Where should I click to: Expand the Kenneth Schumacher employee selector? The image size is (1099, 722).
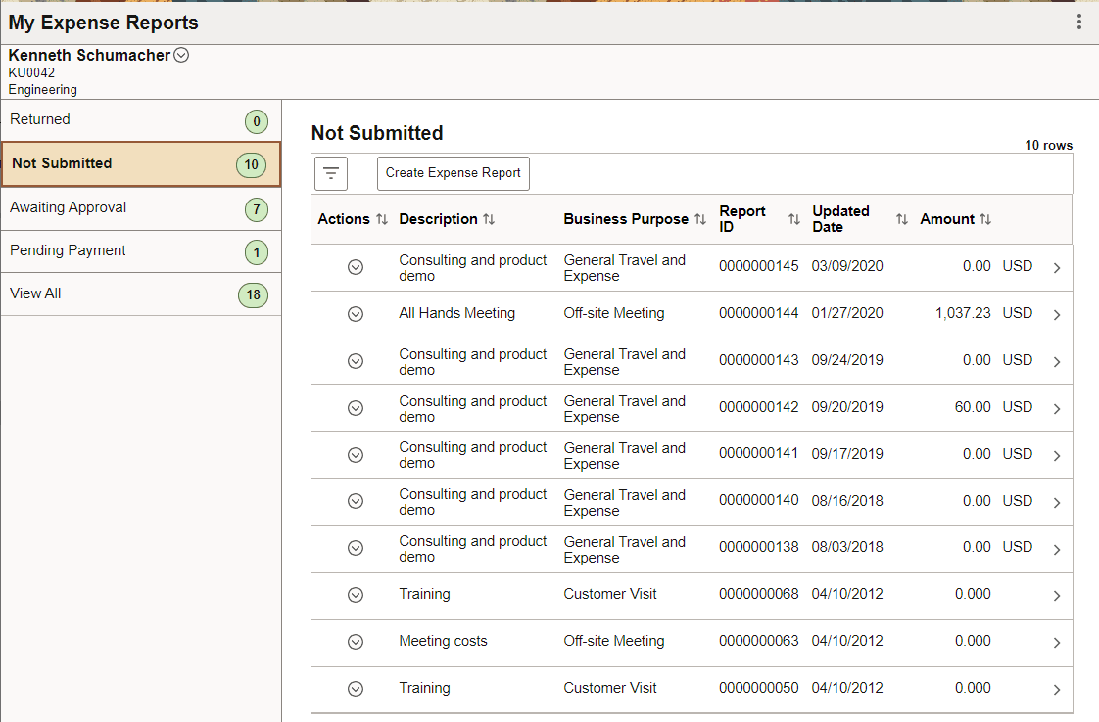tap(181, 55)
